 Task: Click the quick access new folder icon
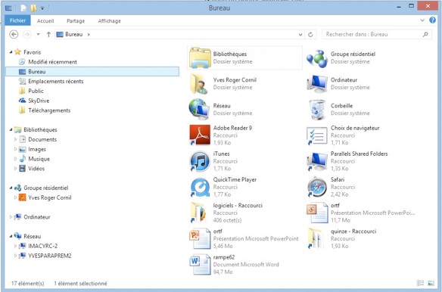point(33,8)
